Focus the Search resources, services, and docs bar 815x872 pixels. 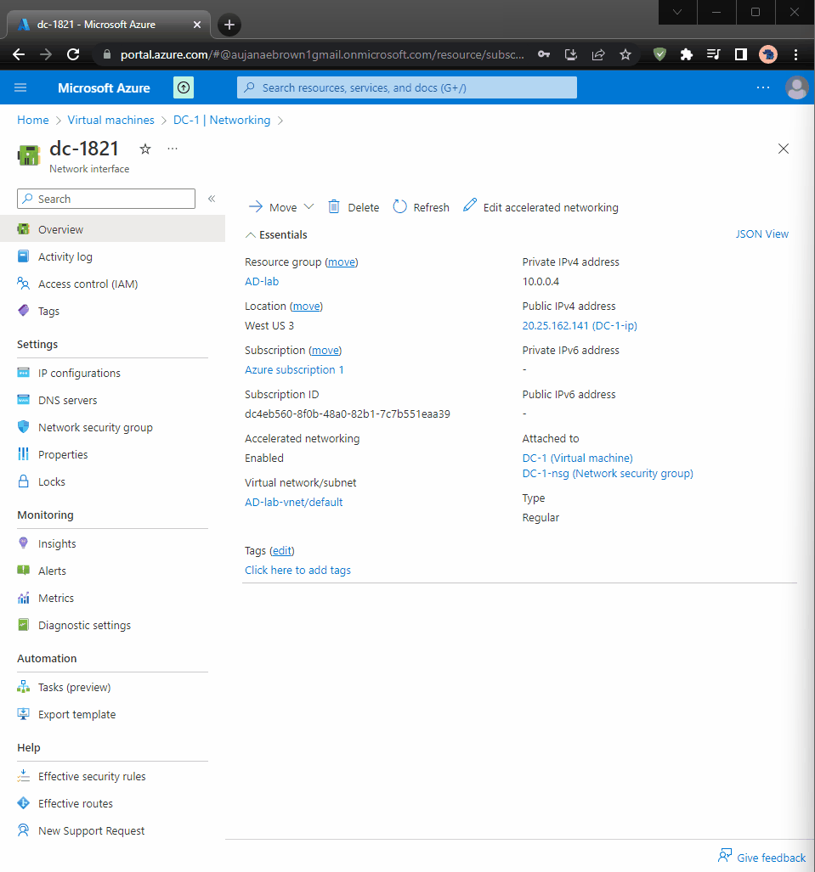point(407,87)
